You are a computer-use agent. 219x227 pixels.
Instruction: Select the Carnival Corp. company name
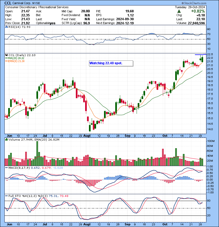click(22, 3)
